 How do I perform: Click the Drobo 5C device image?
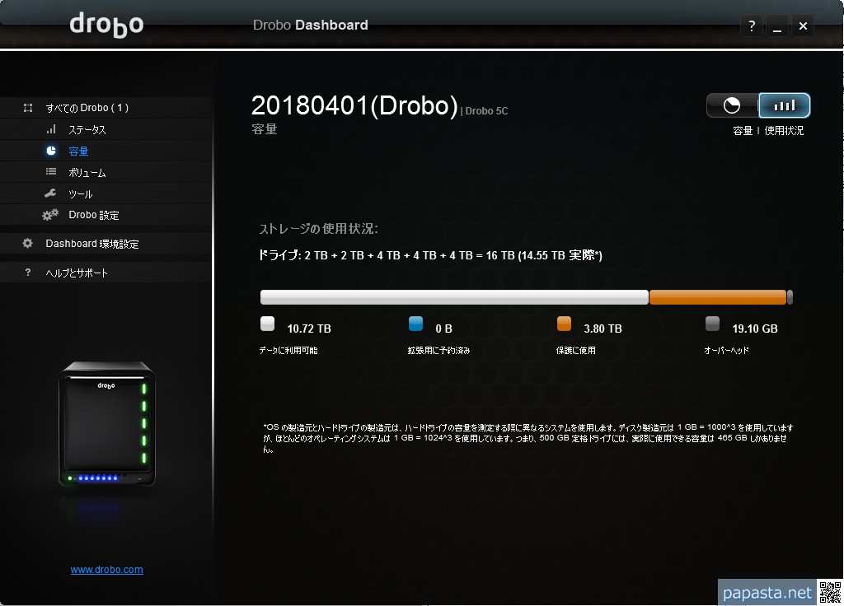106,424
